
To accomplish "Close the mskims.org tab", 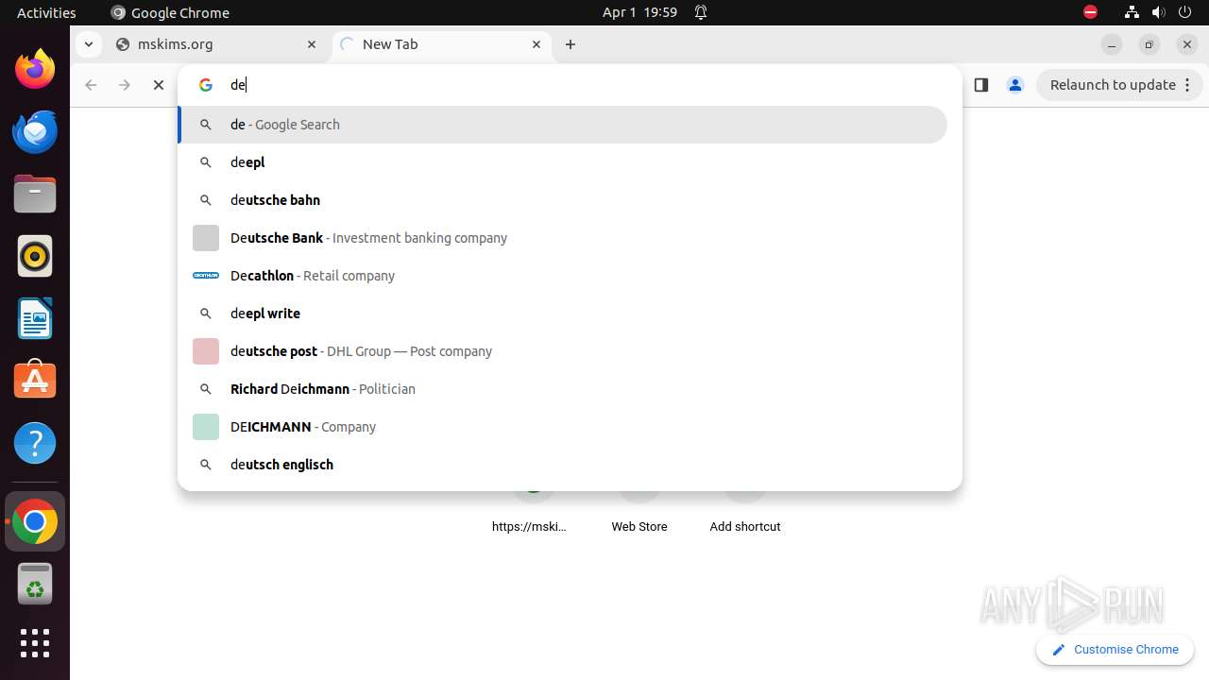I will [312, 44].
